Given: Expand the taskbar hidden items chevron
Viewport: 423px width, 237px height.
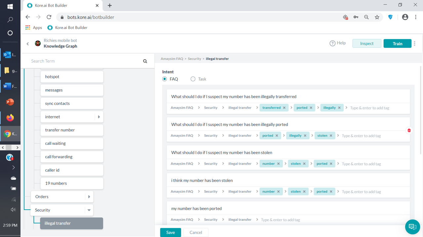Looking at the screenshot, I should tap(13, 168).
